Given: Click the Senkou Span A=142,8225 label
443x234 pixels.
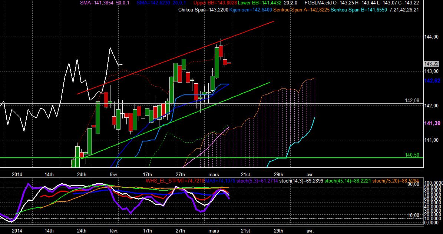Looking at the screenshot, I should (302, 10).
